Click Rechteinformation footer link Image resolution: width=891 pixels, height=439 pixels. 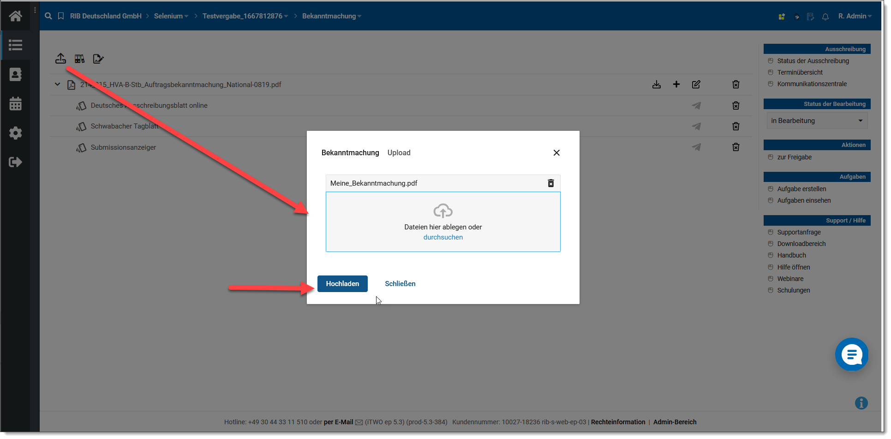click(x=618, y=422)
